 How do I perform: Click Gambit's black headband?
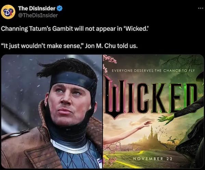(x=73, y=80)
